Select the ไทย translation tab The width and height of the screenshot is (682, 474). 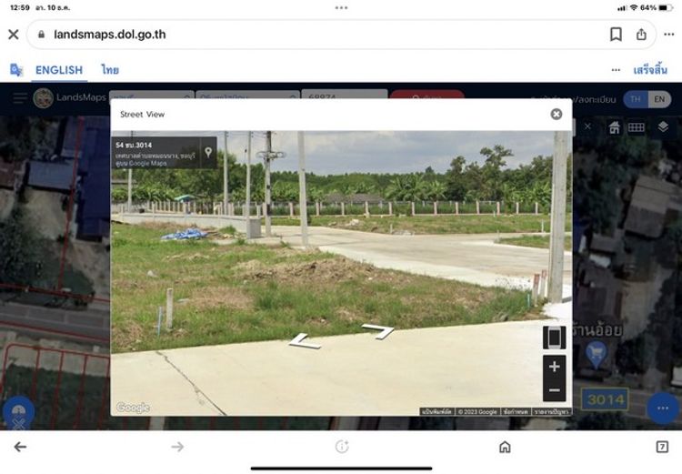110,70
